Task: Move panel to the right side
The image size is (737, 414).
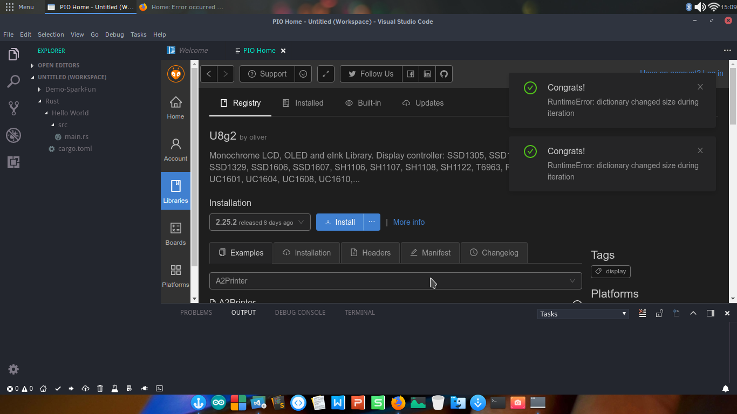Action: [711, 313]
